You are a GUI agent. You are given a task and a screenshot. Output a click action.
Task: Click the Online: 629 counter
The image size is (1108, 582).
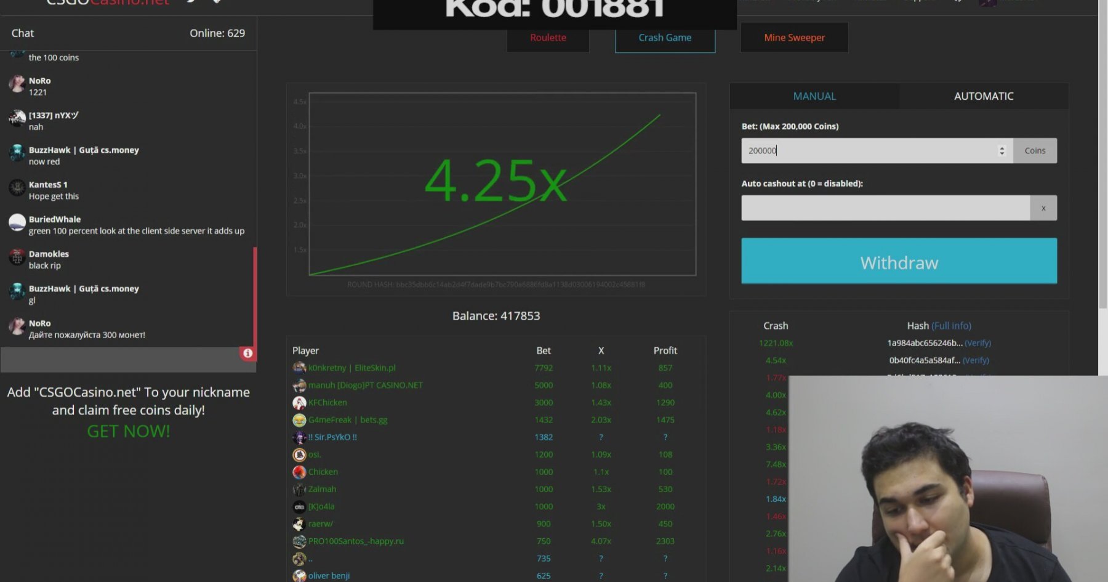pos(217,33)
